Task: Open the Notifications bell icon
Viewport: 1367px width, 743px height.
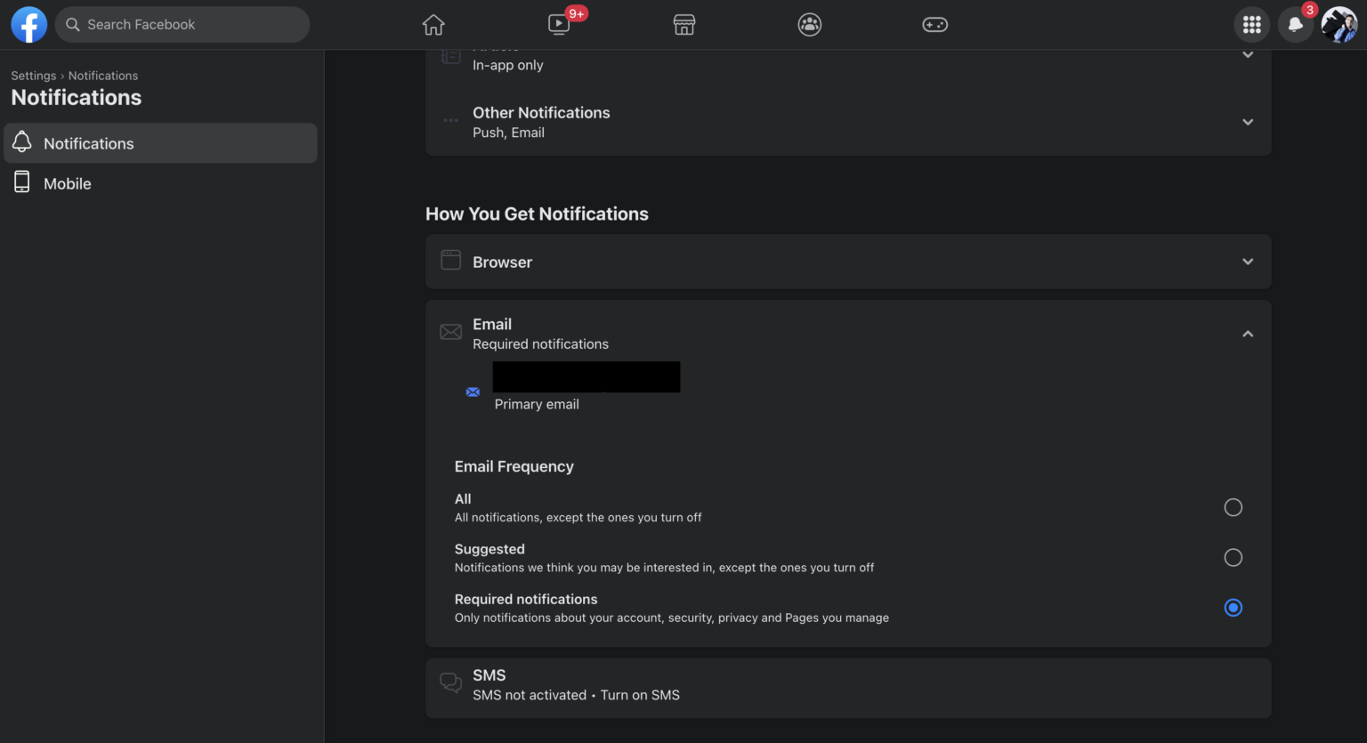Action: (1295, 24)
